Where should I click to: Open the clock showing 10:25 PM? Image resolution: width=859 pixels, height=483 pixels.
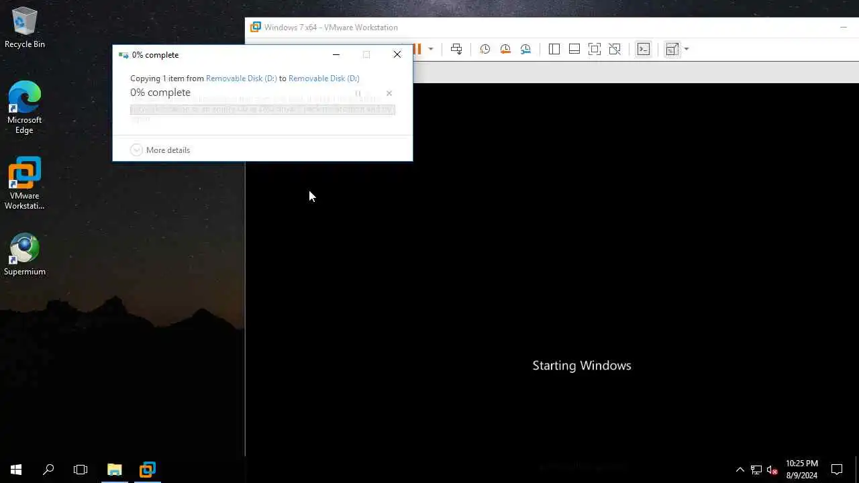[802, 470]
